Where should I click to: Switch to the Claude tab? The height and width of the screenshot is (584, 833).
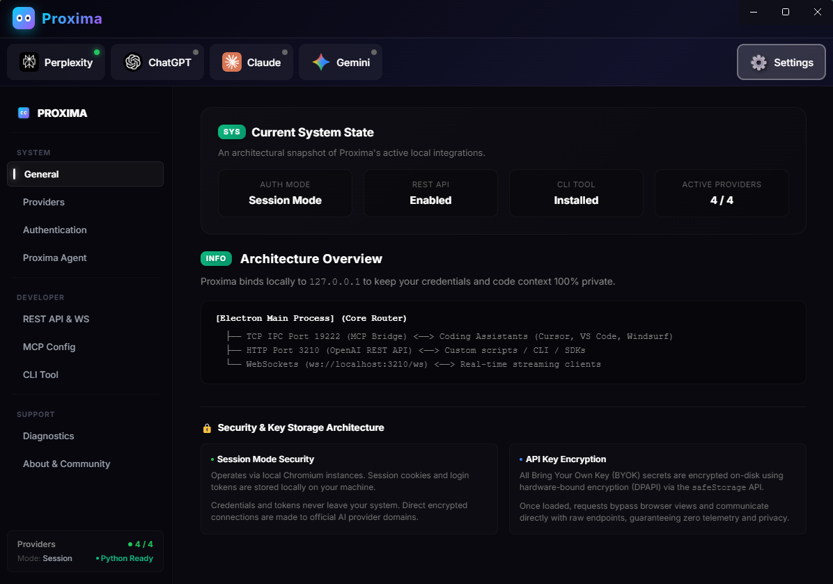[251, 62]
